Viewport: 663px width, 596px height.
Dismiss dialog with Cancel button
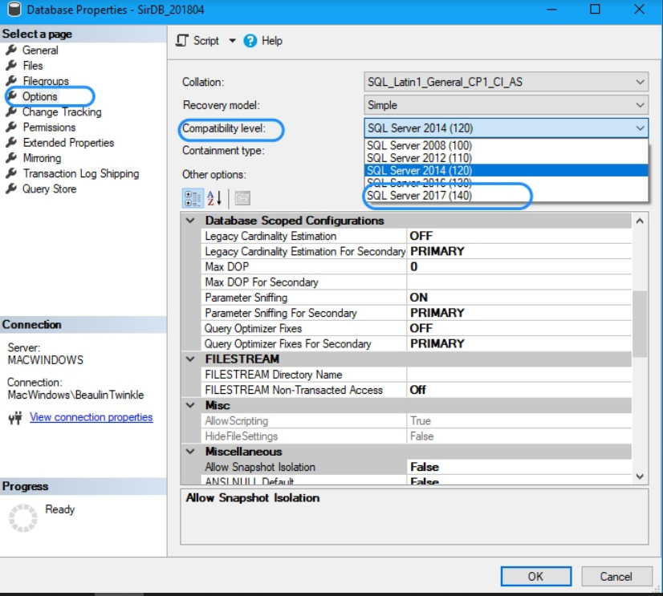616,577
